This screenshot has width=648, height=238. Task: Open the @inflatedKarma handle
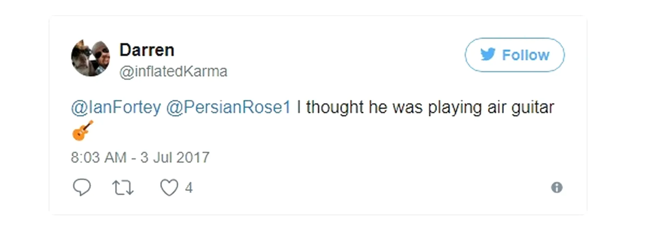pyautogui.click(x=173, y=71)
